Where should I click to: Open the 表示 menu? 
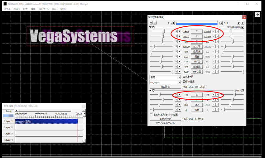coord(54,9)
